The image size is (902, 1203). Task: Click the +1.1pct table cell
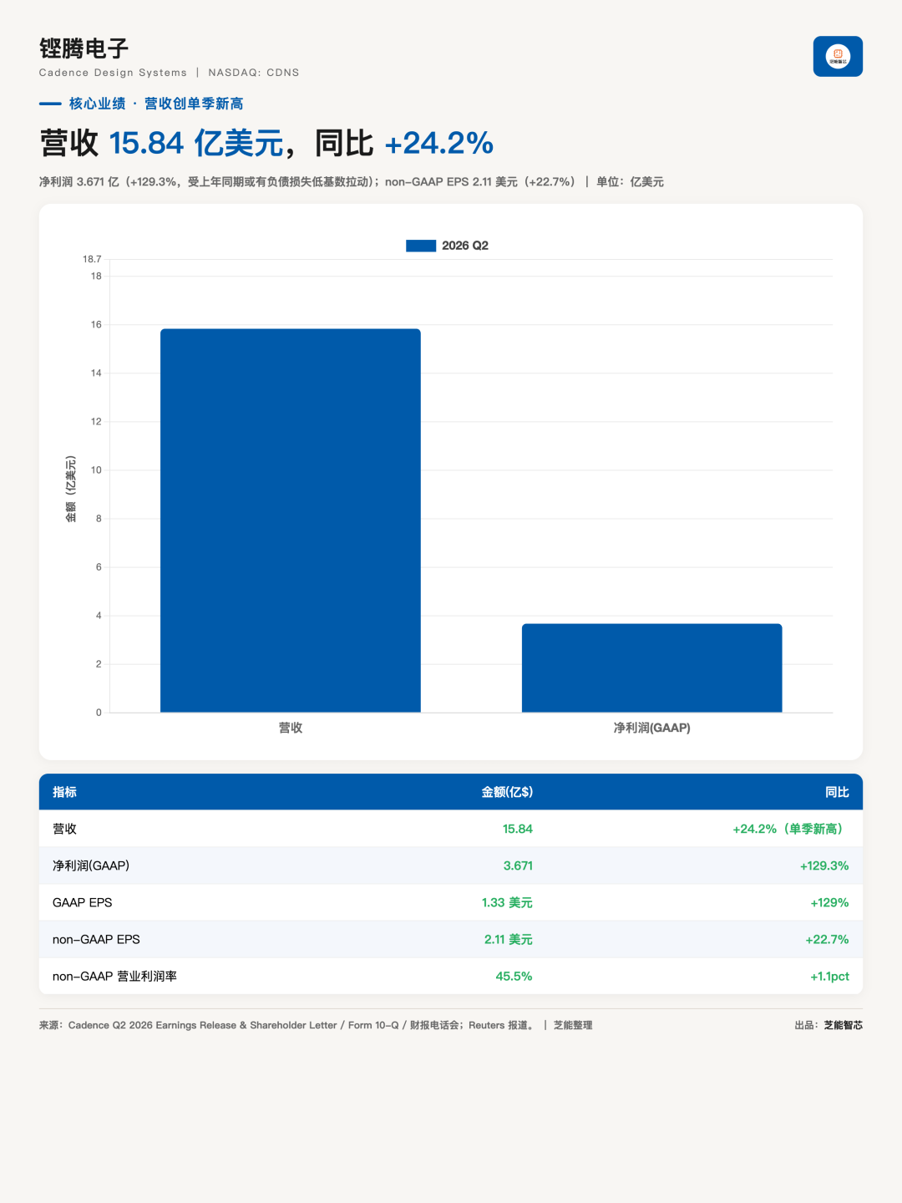[x=829, y=976]
